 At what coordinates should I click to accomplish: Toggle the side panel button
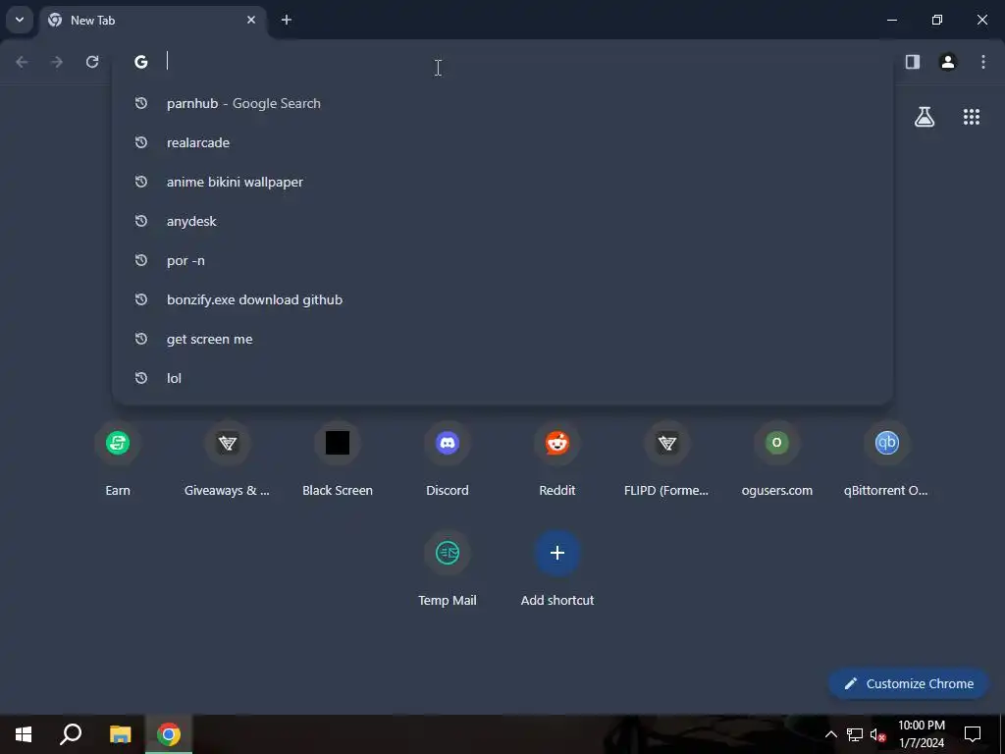[913, 62]
